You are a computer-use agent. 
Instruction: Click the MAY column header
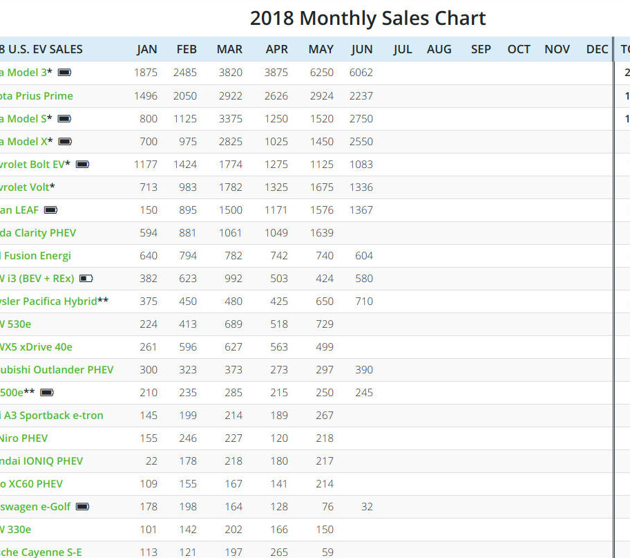pos(321,50)
